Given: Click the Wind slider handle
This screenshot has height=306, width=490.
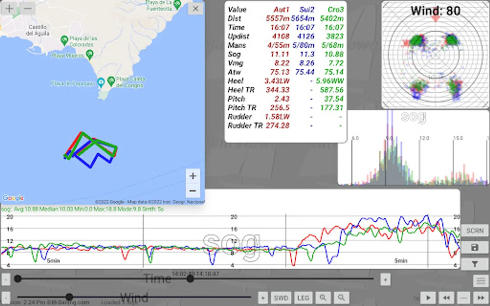Looking at the screenshot, I should pos(69,297).
